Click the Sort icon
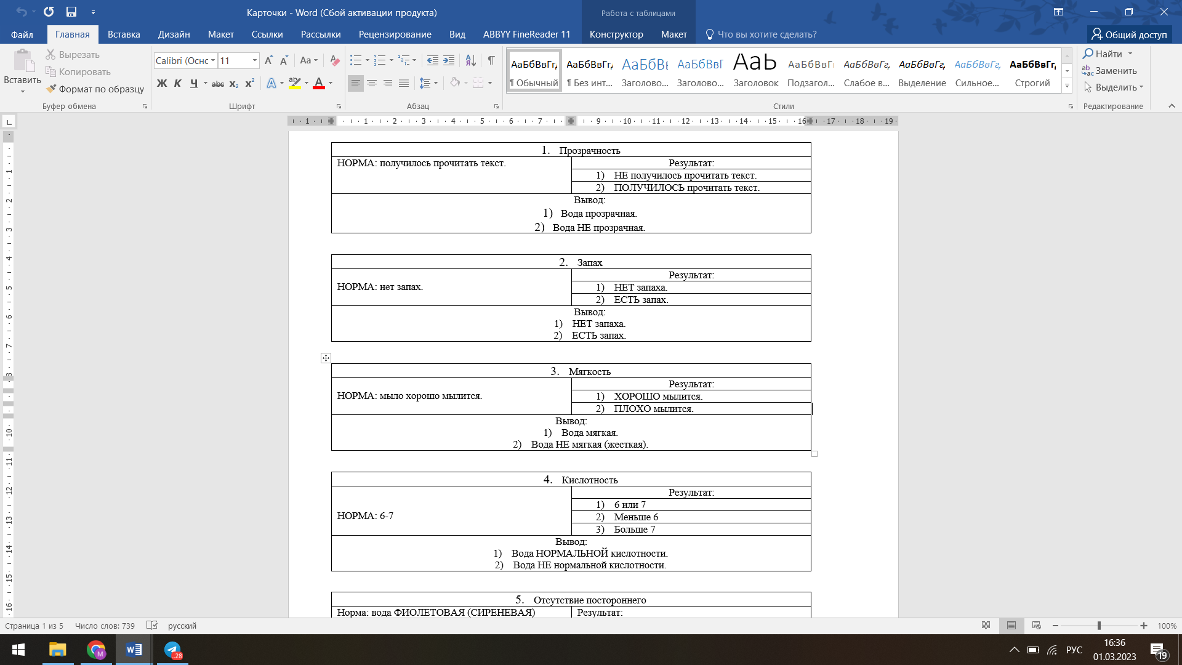 tap(470, 60)
